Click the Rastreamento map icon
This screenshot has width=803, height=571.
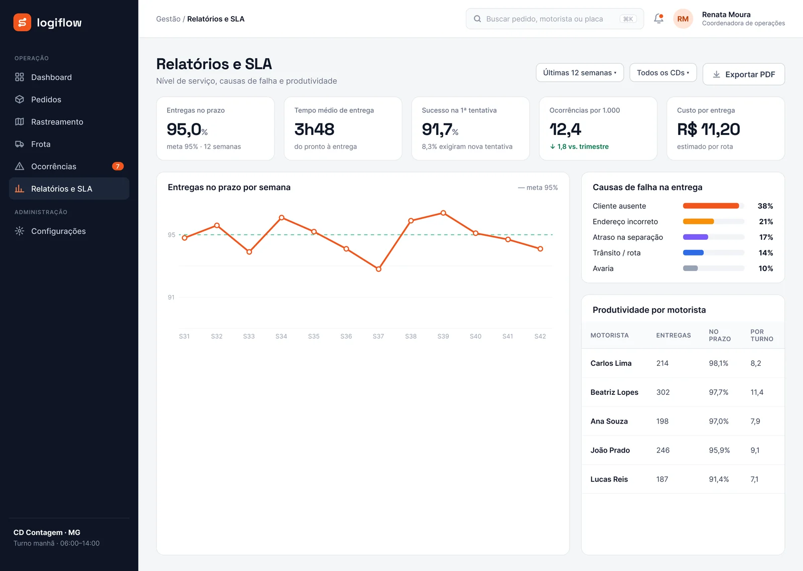point(20,121)
